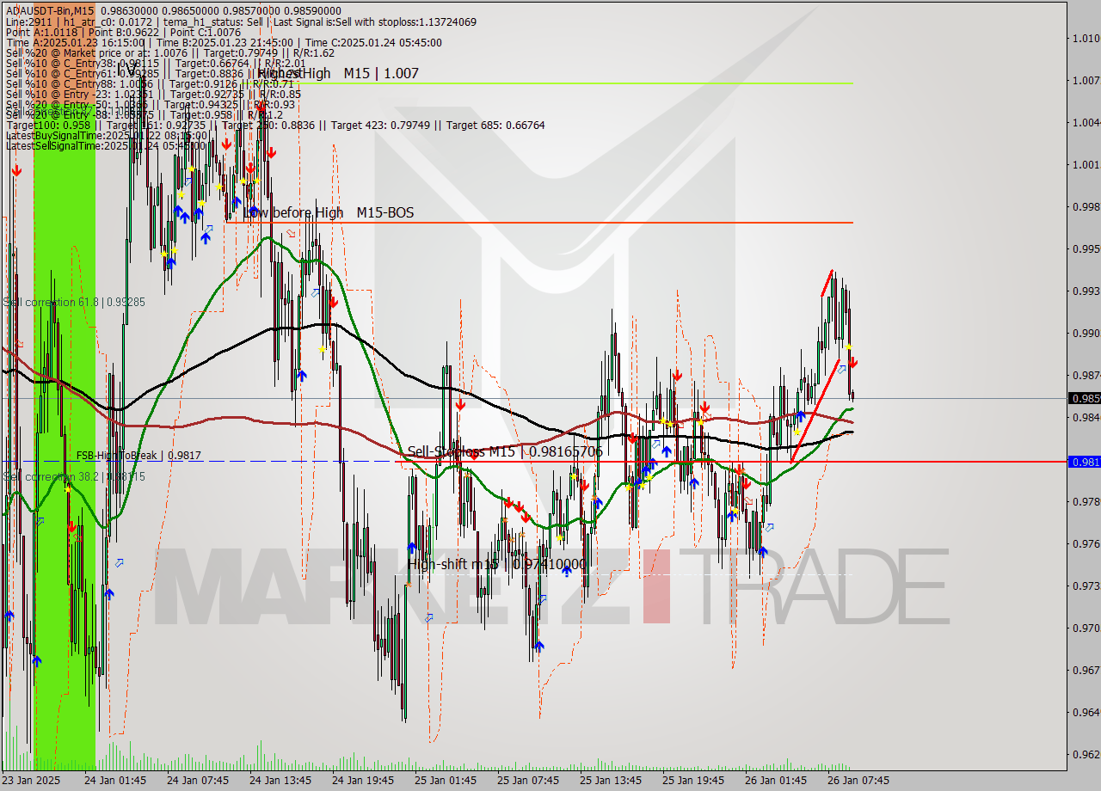Click the Sell-Stoploss M15 | 0.98165706 label
1101x791 pixels.
coord(505,451)
